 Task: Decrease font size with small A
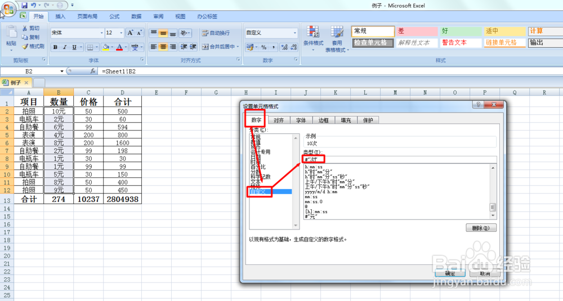coord(139,33)
